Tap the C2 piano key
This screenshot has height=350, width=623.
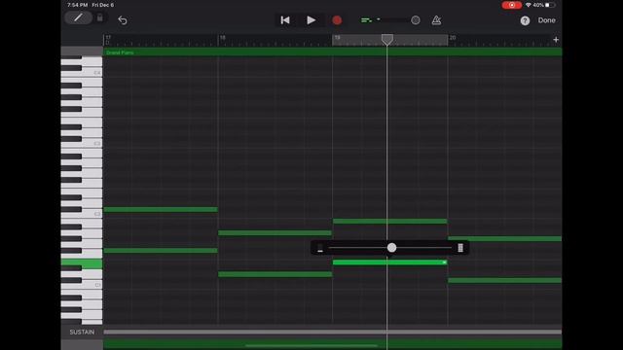click(92, 214)
